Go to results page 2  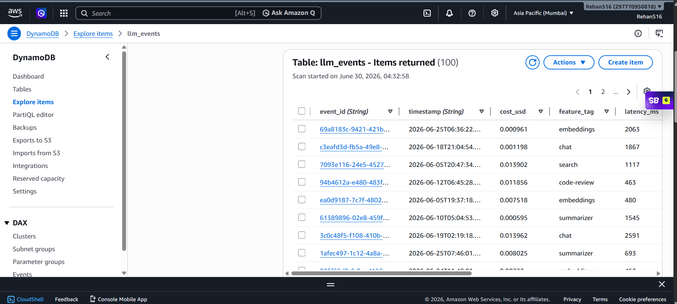[603, 92]
